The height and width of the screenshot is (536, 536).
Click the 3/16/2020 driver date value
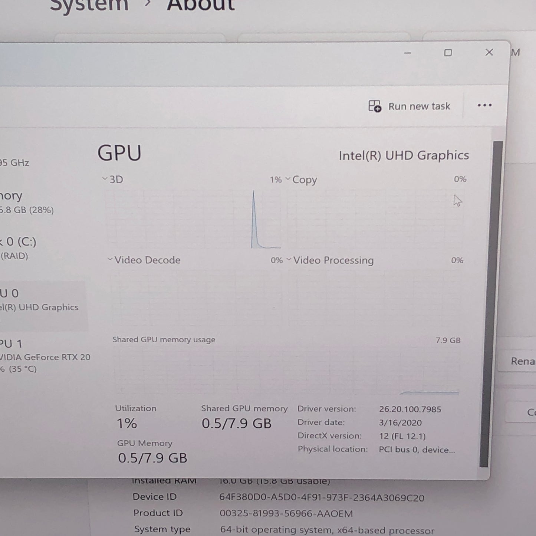(x=400, y=422)
